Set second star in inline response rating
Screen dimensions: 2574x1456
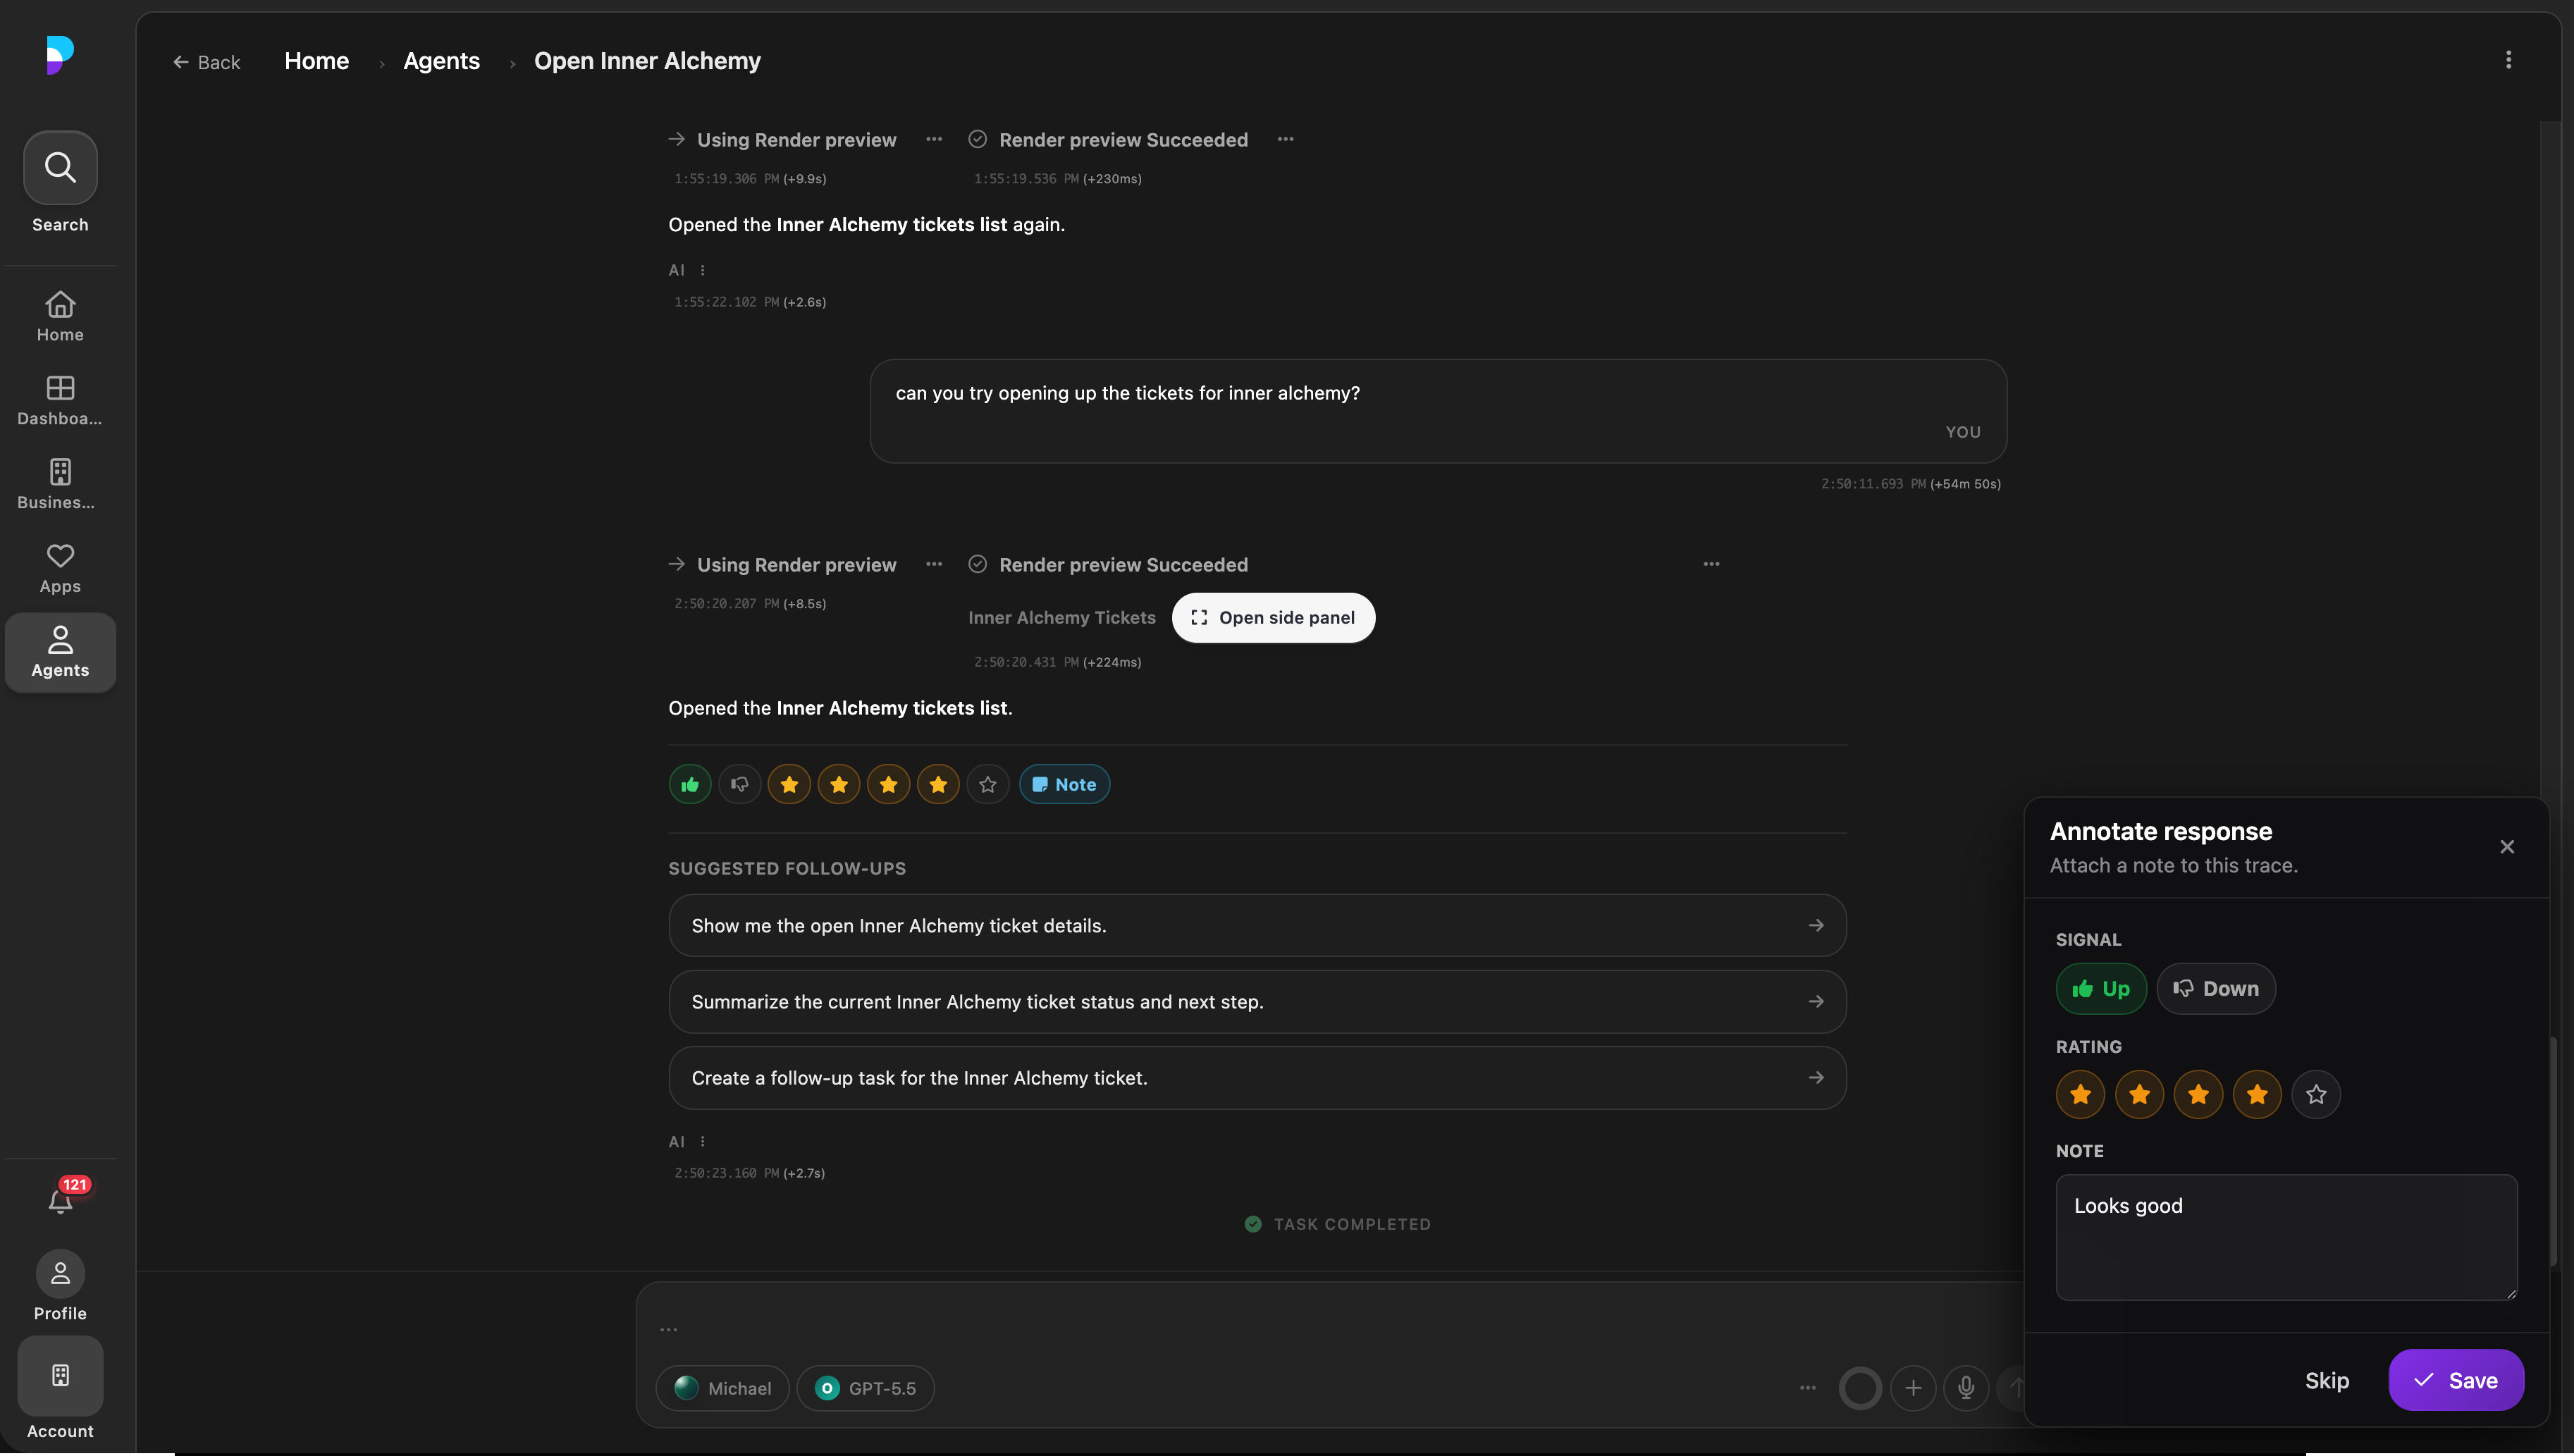tap(839, 784)
